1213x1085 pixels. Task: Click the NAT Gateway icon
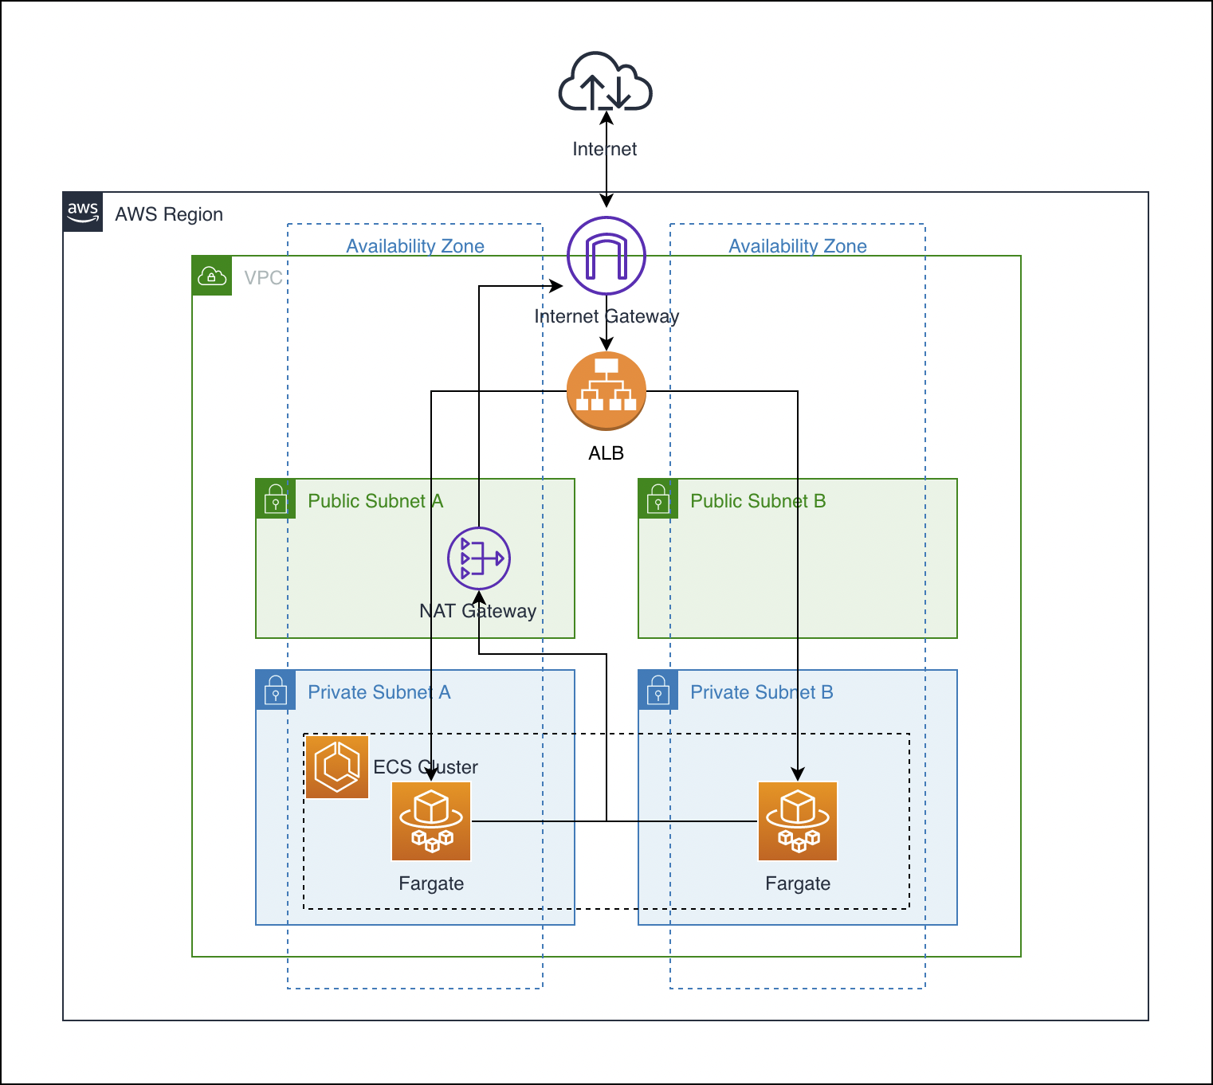click(479, 558)
